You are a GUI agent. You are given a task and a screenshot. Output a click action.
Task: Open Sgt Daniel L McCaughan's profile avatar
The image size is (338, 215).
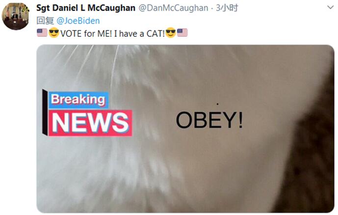point(15,16)
